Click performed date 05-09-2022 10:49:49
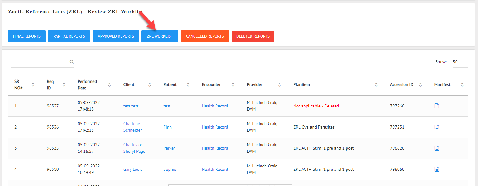This screenshot has height=186, width=478. (89, 169)
